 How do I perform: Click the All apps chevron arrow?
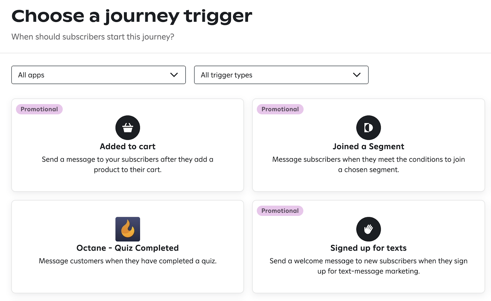pos(174,75)
